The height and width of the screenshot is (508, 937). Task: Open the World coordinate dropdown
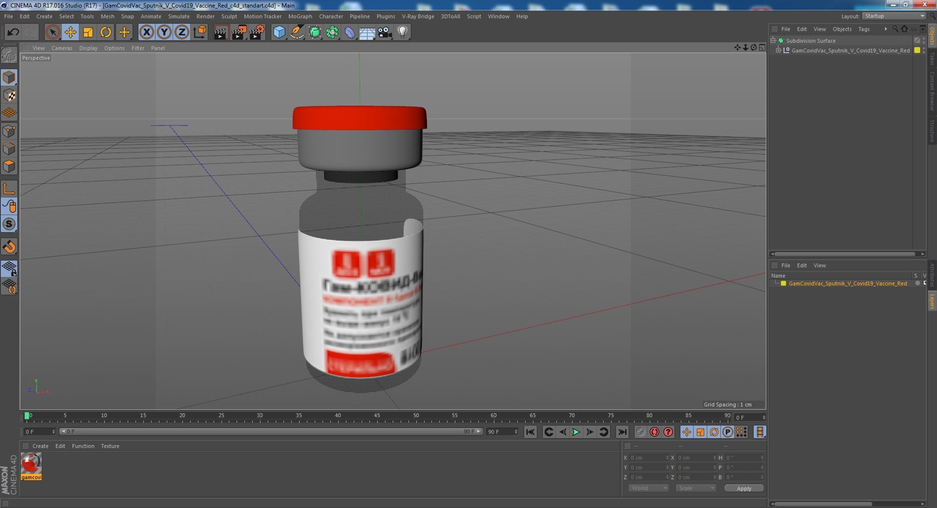click(x=648, y=488)
